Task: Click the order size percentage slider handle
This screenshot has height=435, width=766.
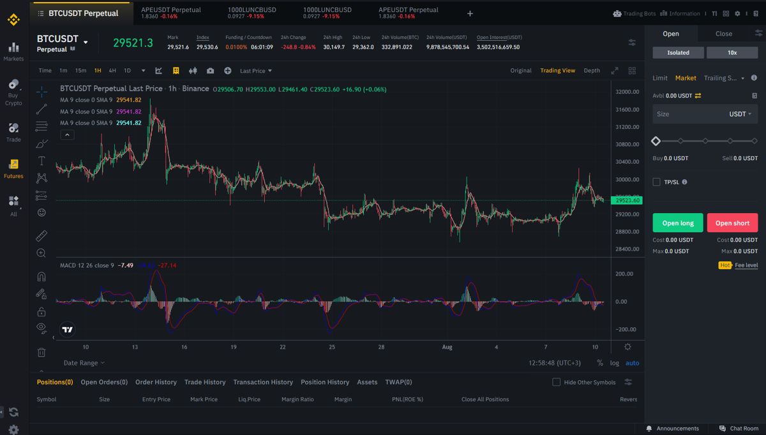Action: pyautogui.click(x=656, y=141)
